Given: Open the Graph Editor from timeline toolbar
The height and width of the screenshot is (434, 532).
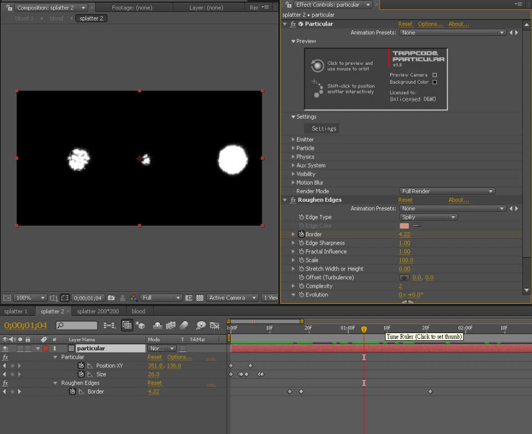Looking at the screenshot, I should tap(214, 325).
